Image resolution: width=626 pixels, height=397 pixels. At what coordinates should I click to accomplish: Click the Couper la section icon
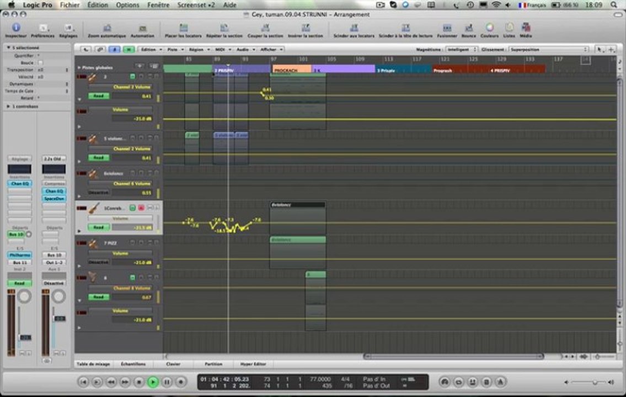click(265, 28)
